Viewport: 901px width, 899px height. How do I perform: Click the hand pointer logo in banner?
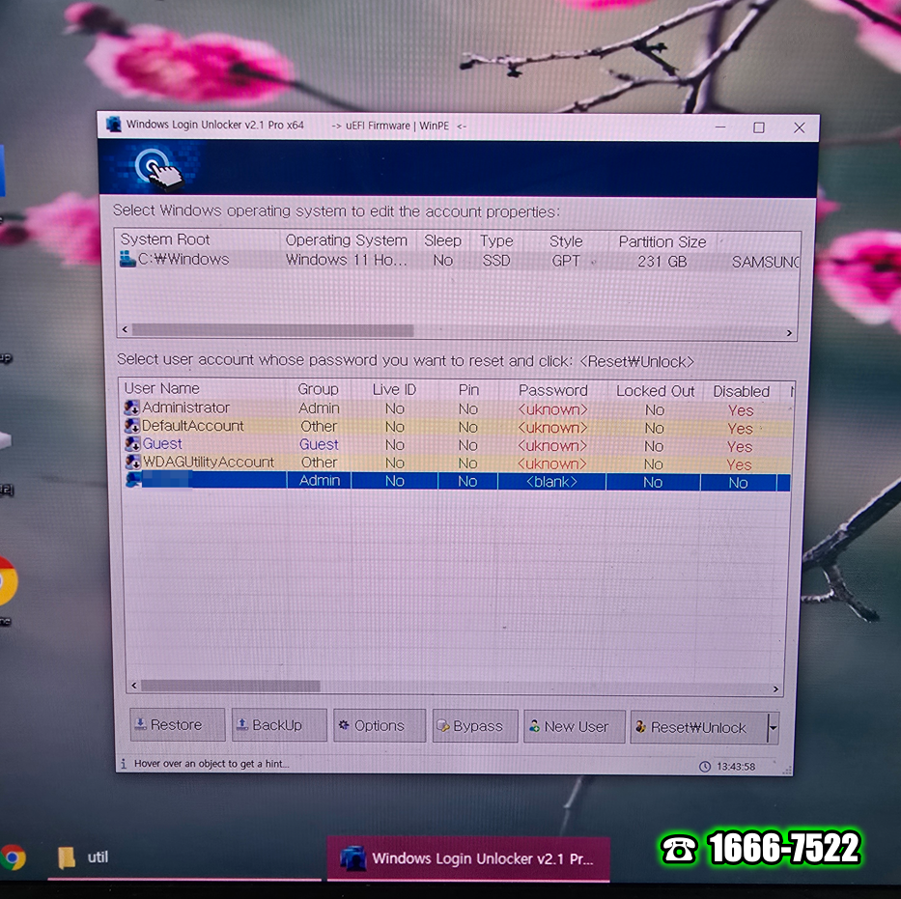tap(159, 168)
